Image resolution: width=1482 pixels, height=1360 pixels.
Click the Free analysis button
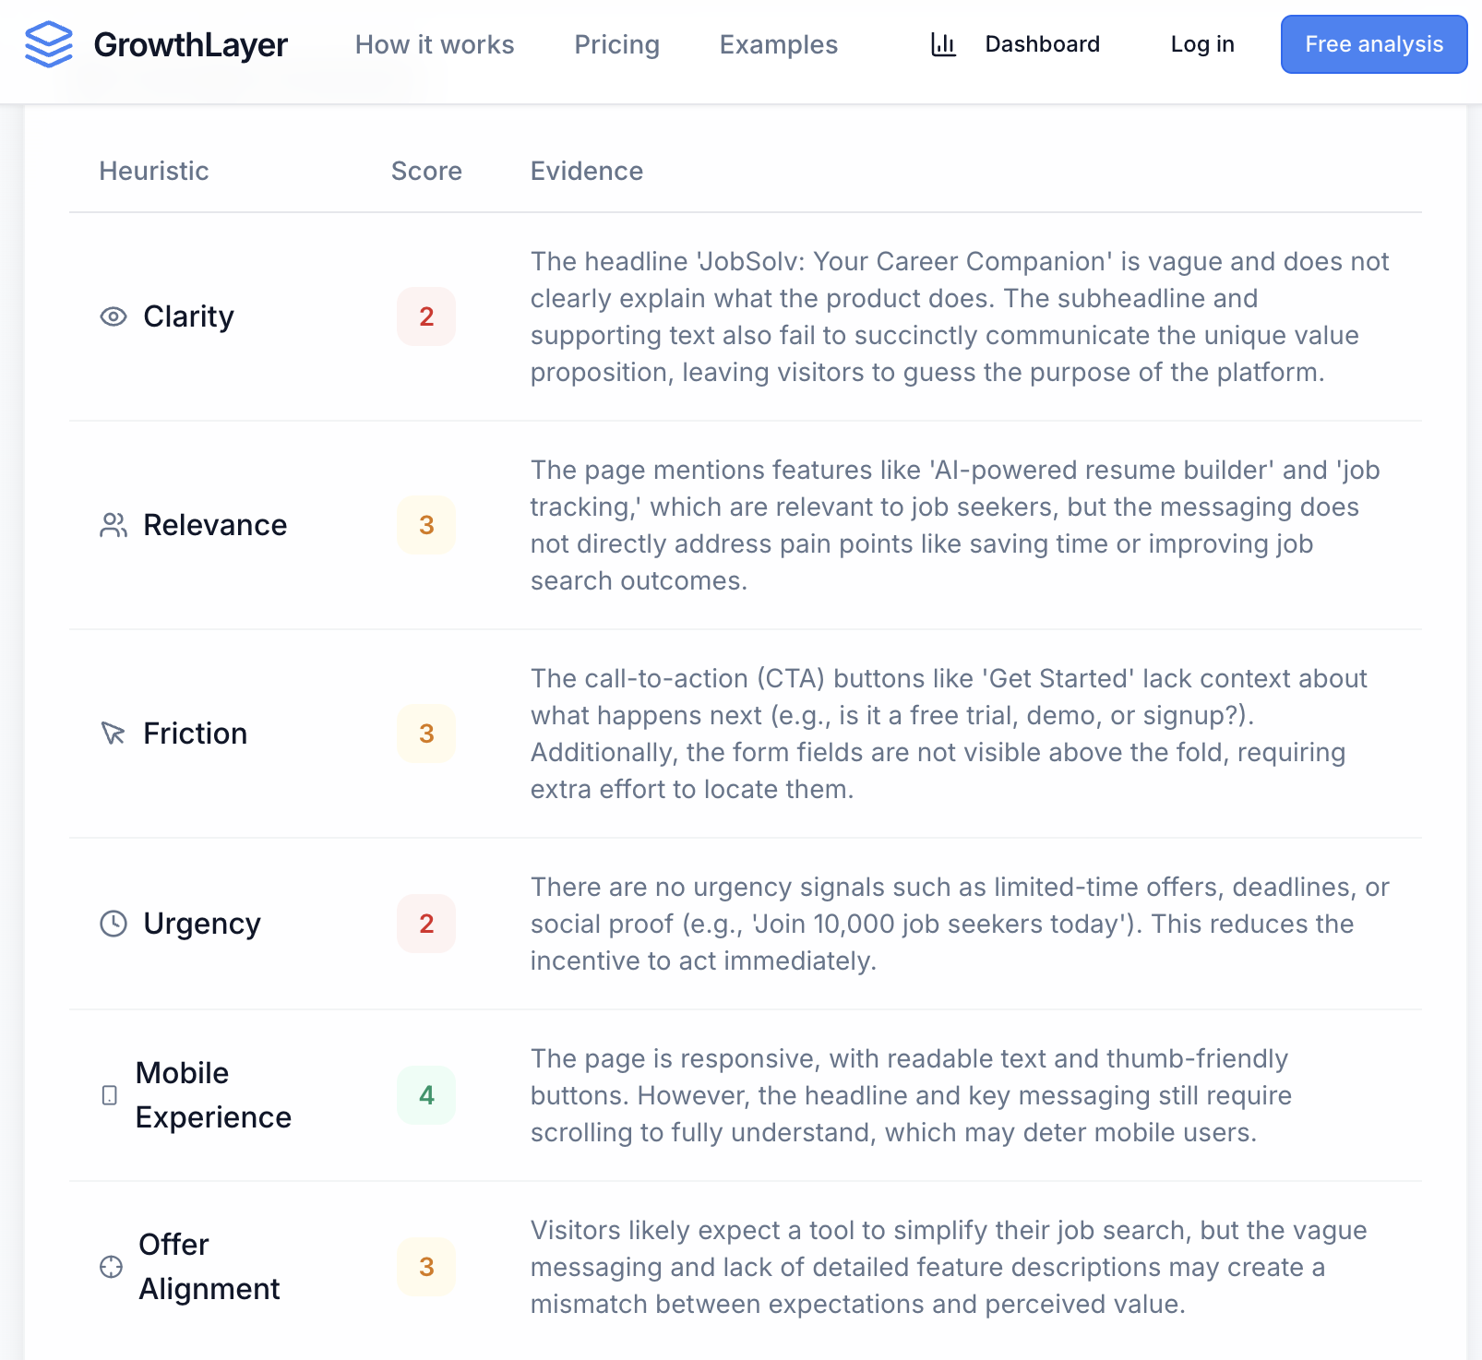tap(1373, 43)
